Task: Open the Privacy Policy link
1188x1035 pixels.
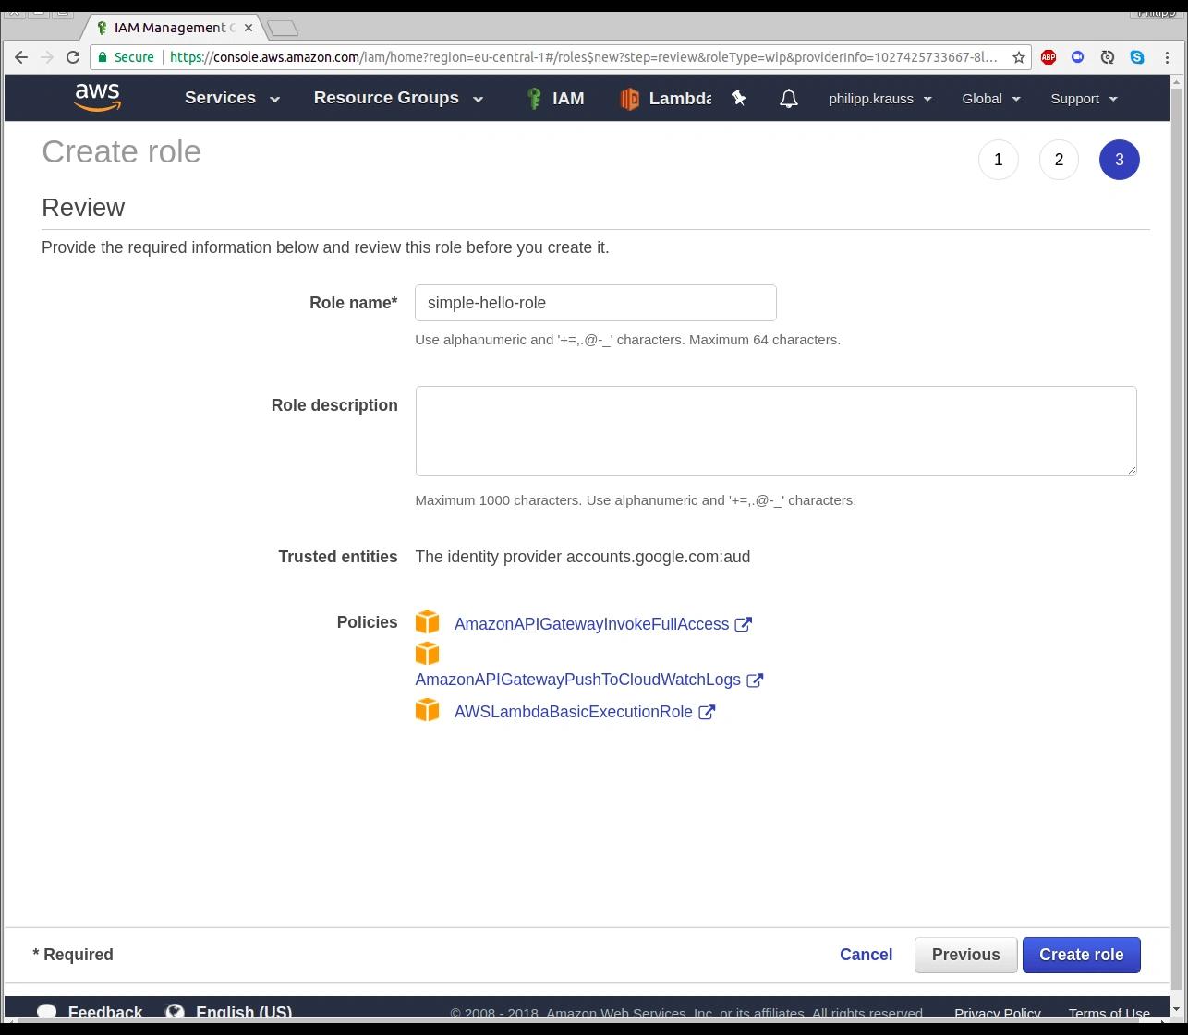Action: coord(997,1012)
